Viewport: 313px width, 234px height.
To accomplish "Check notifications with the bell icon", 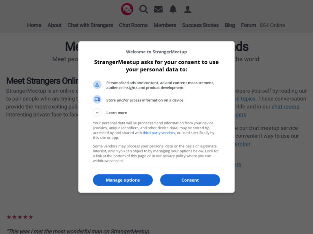I will coord(173,9).
